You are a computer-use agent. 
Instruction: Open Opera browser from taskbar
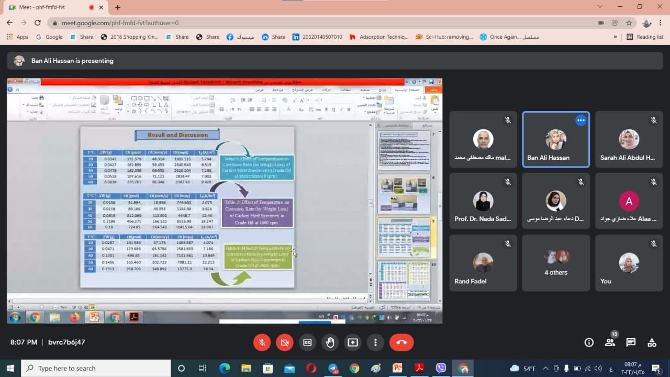[311, 368]
